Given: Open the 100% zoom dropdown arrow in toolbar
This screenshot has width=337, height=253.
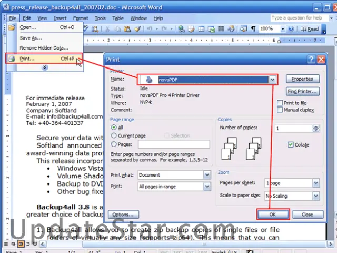Looking at the screenshot, I should point(283,29).
